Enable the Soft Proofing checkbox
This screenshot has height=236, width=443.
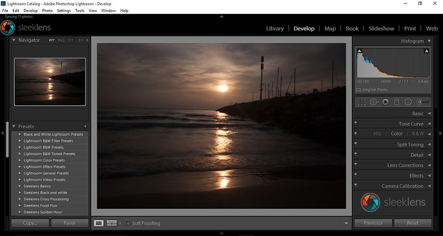(x=128, y=223)
